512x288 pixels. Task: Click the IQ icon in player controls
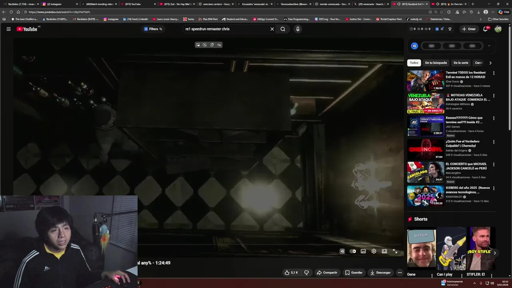342,251
